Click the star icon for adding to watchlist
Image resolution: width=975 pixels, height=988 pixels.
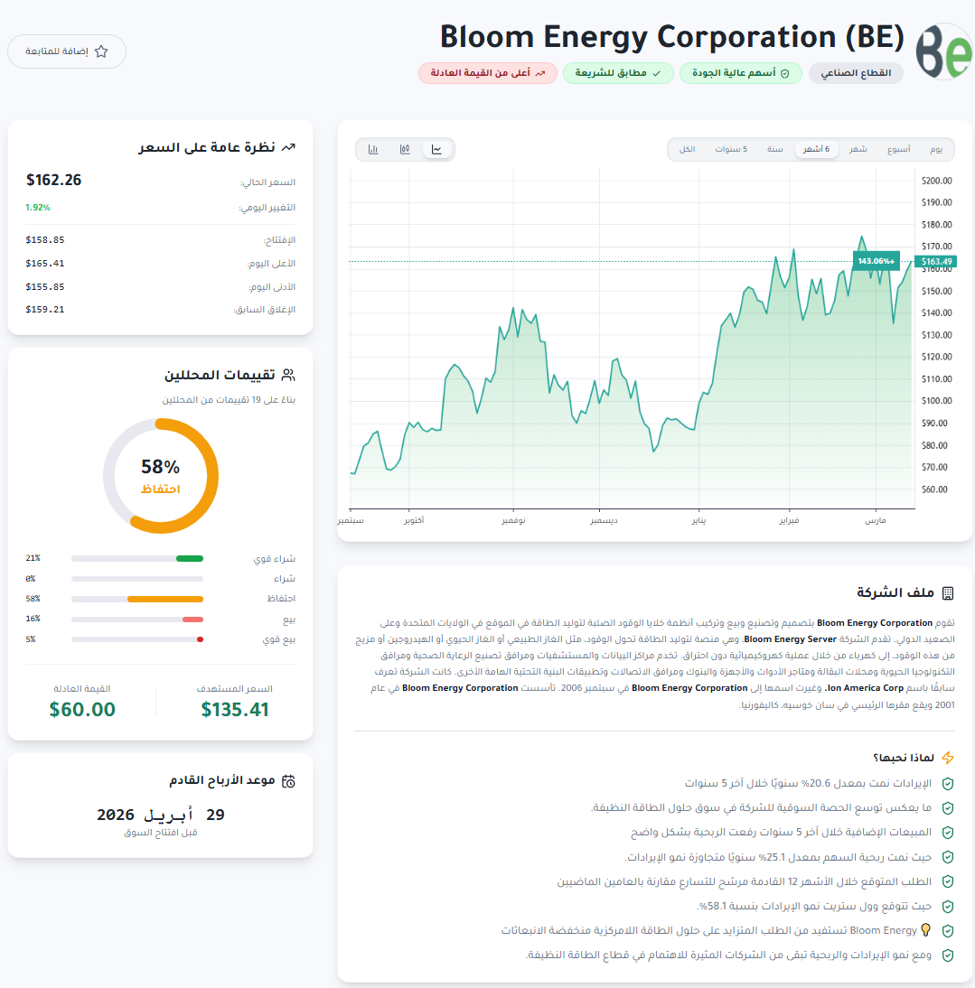pos(101,51)
